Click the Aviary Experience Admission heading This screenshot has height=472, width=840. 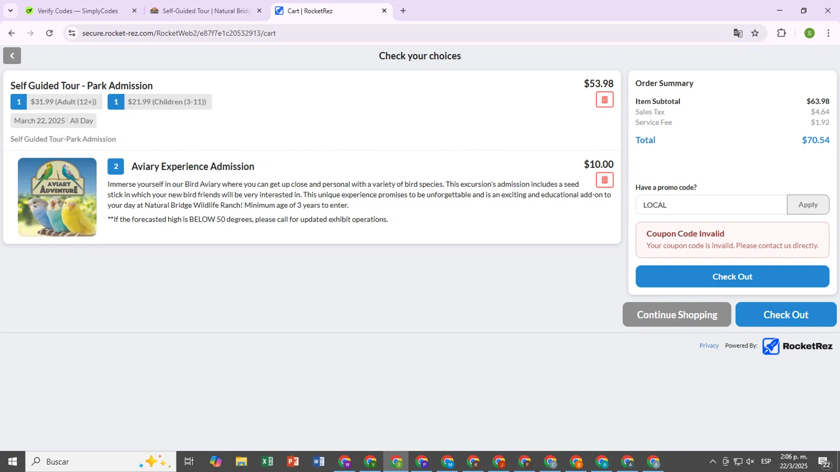(193, 167)
